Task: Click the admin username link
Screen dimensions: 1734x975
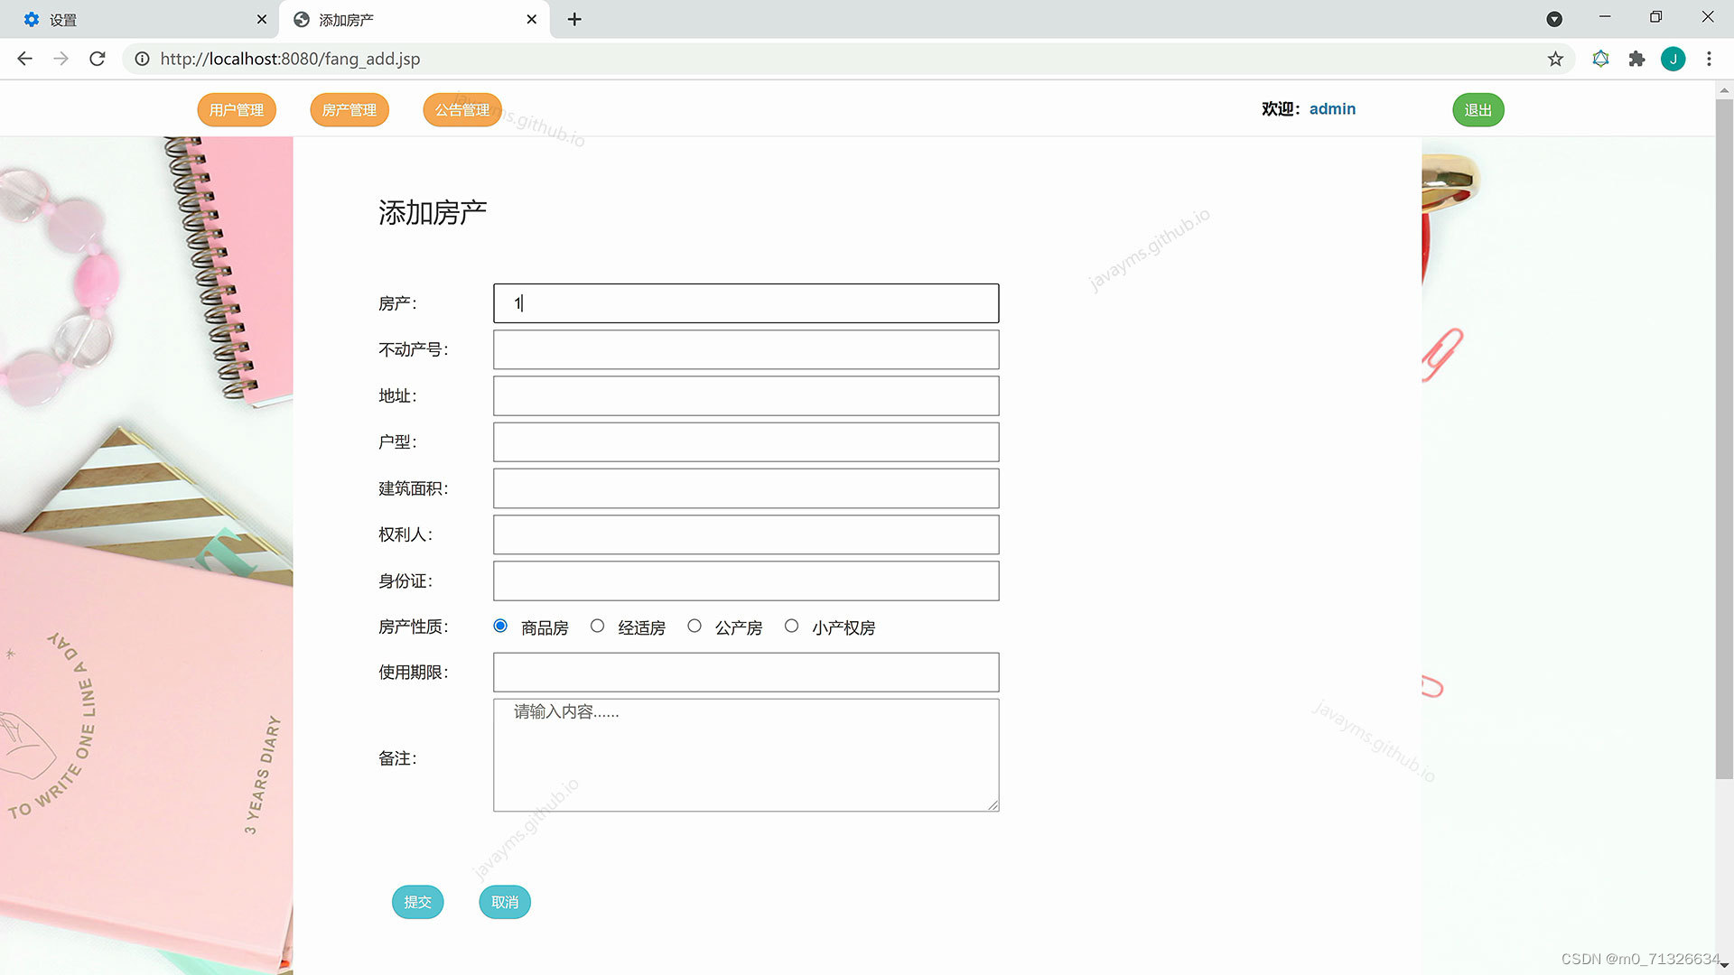Action: coord(1332,108)
